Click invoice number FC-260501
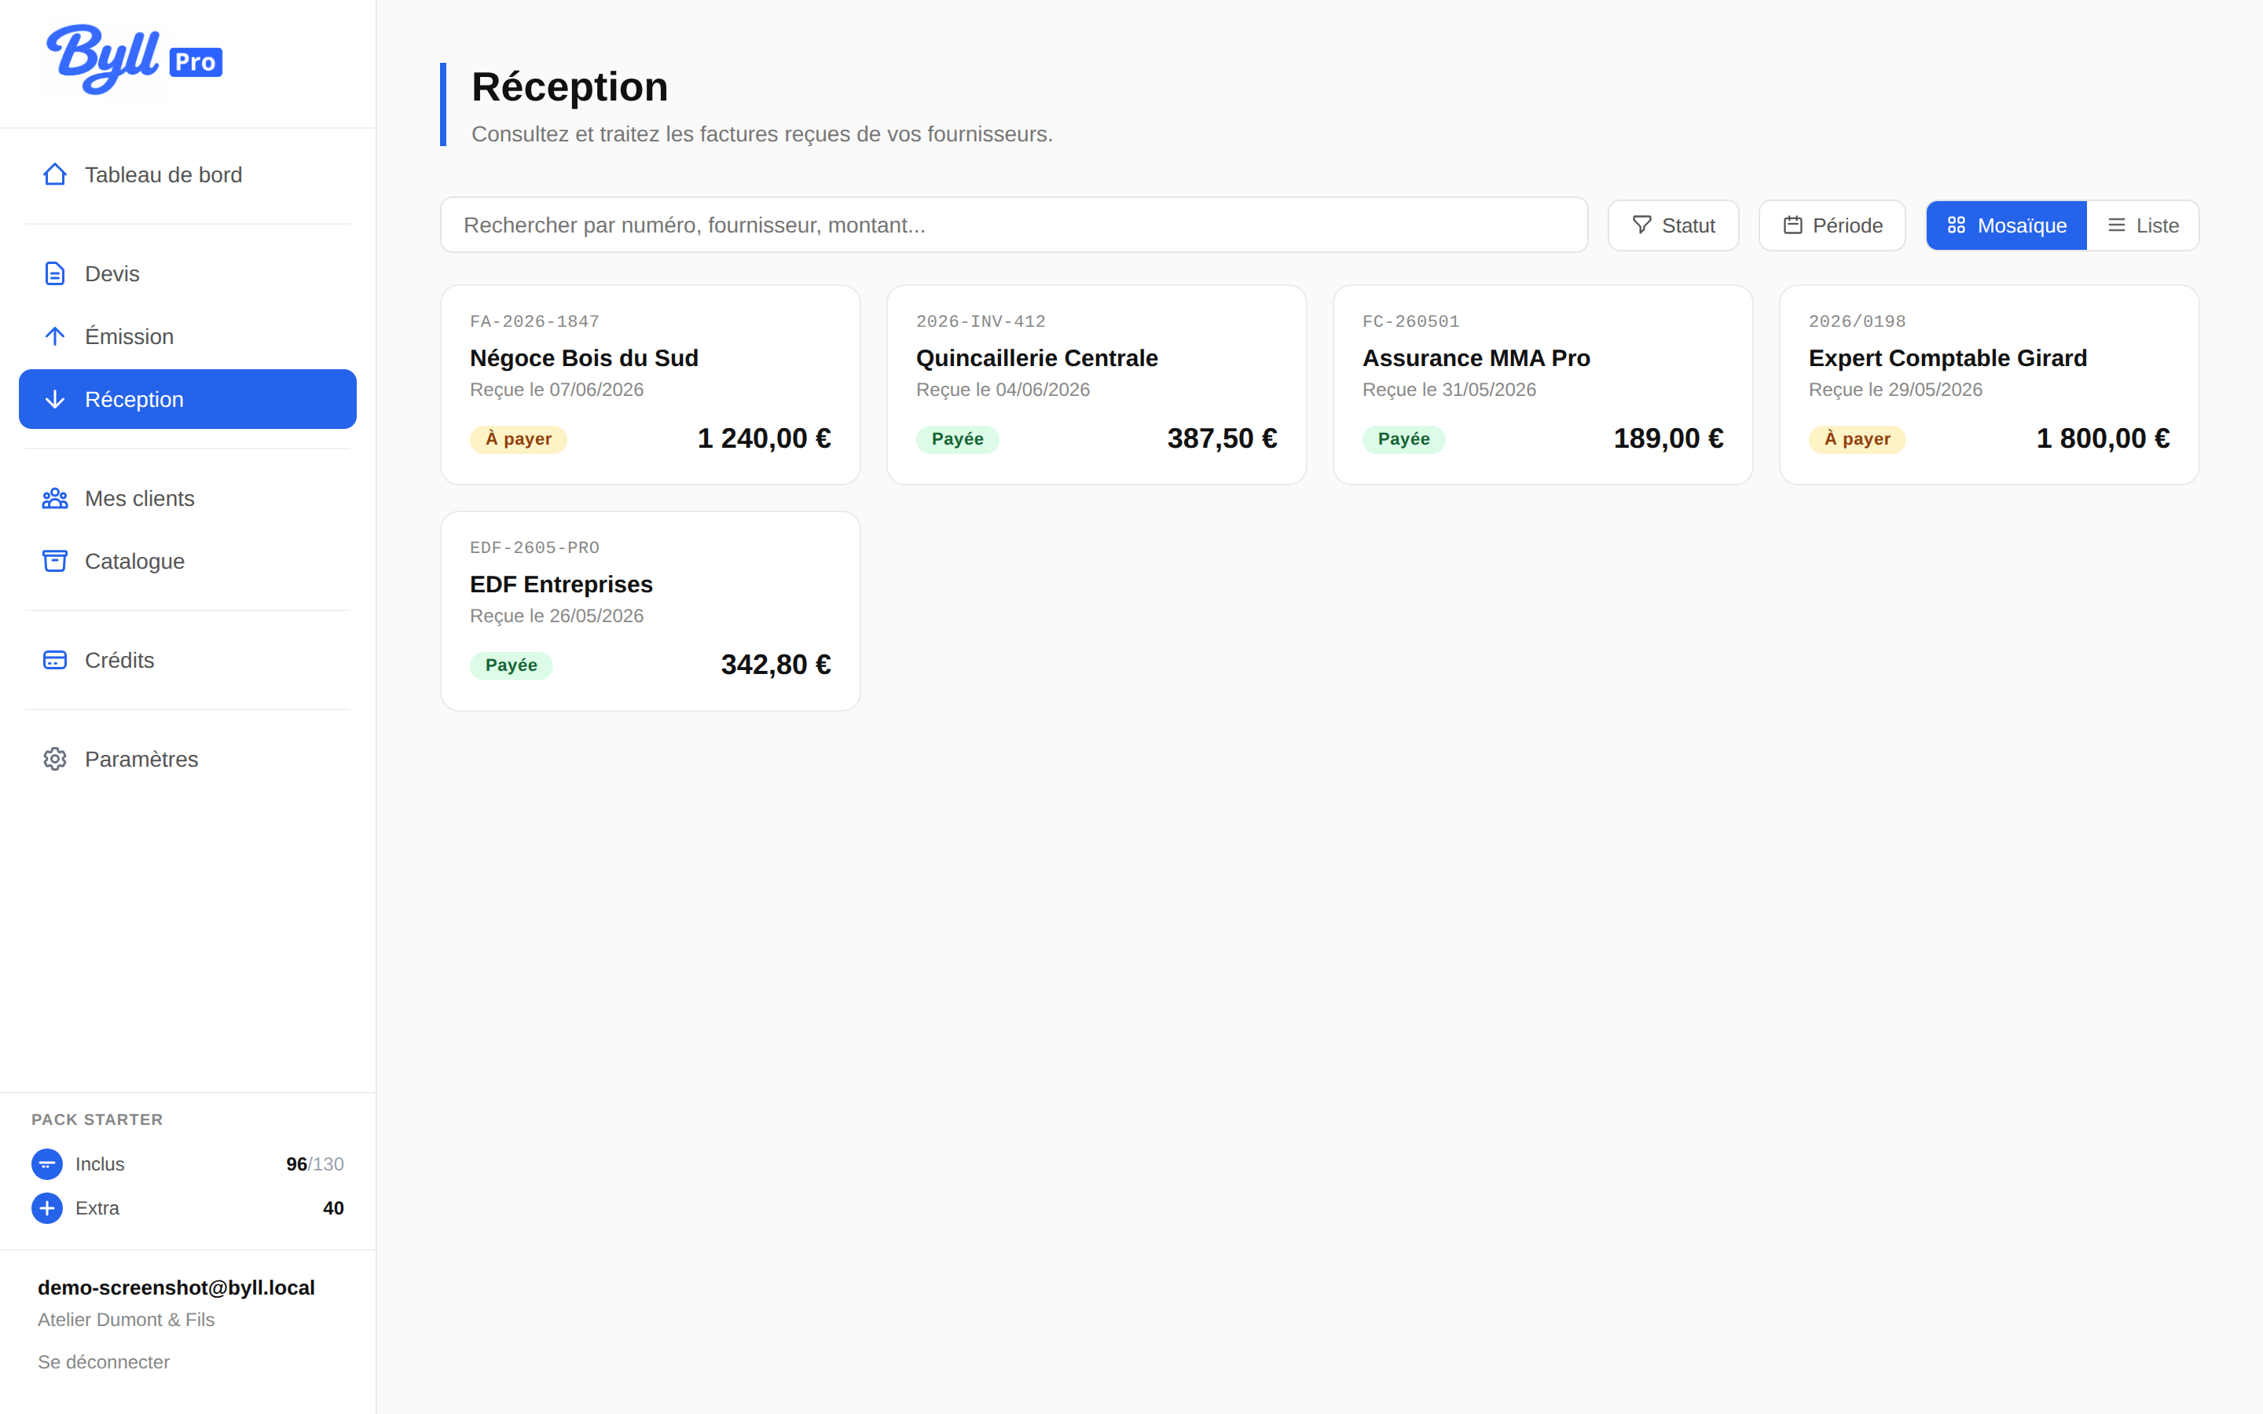 [1410, 322]
